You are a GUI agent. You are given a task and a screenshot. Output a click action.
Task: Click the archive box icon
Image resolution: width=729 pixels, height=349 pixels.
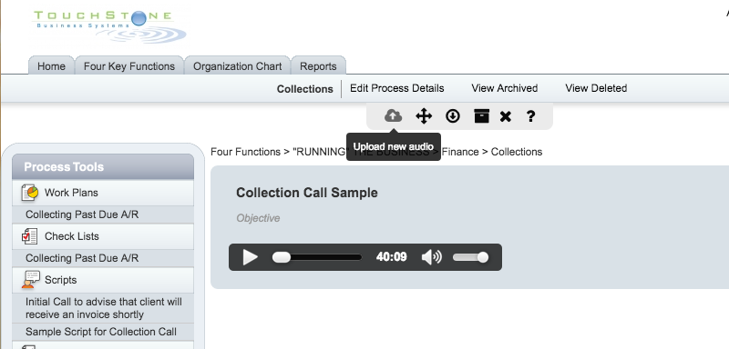tap(482, 115)
